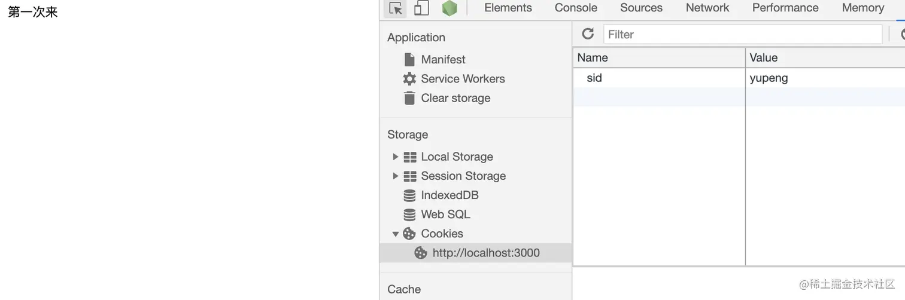Open the Sources tab
Screen dimensions: 905x300
tap(641, 8)
